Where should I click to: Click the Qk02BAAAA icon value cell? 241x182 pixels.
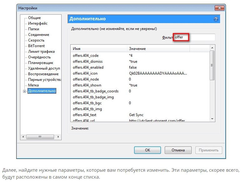pos(158,73)
